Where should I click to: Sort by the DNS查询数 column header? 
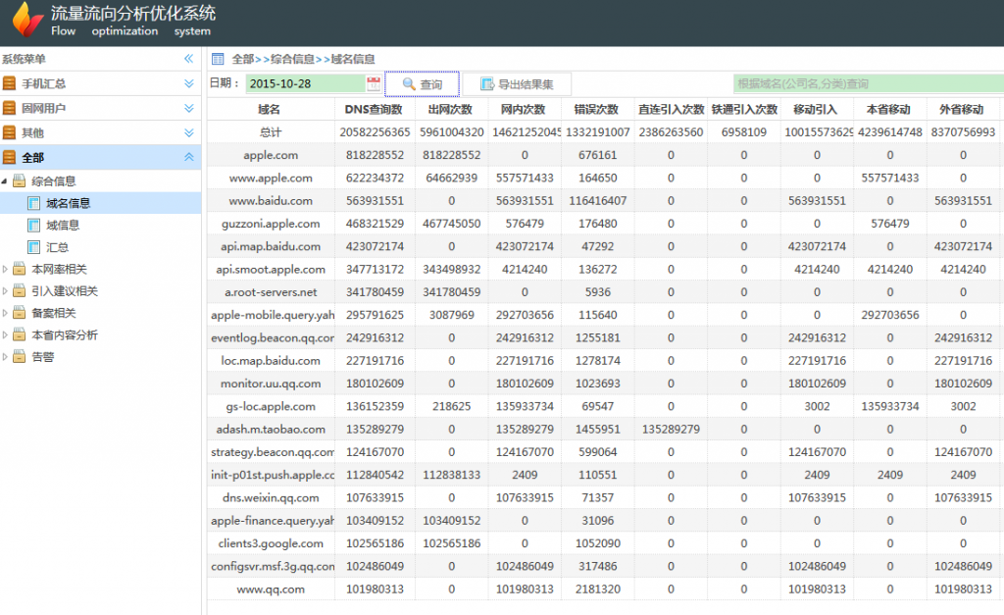374,109
